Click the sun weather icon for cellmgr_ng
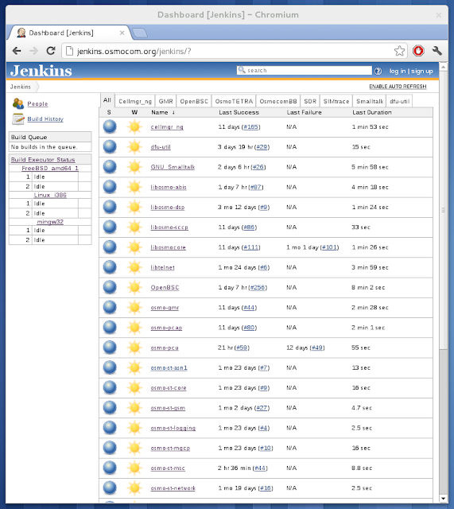The height and width of the screenshot is (509, 454). (x=134, y=126)
